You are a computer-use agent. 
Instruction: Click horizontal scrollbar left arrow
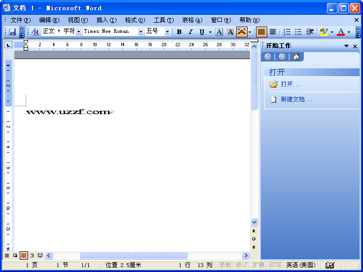coord(49,256)
